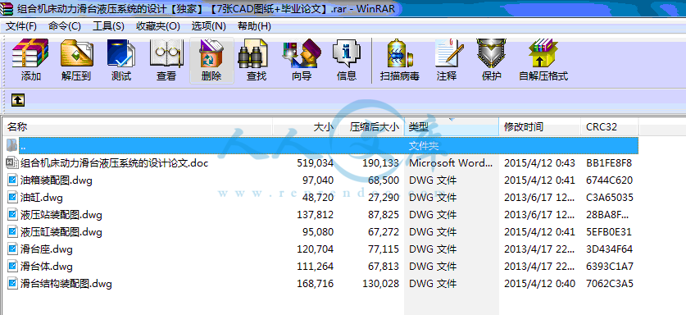686x315 pixels.
Task: Click the 测试 (Test) toolbar icon
Action: (121, 53)
